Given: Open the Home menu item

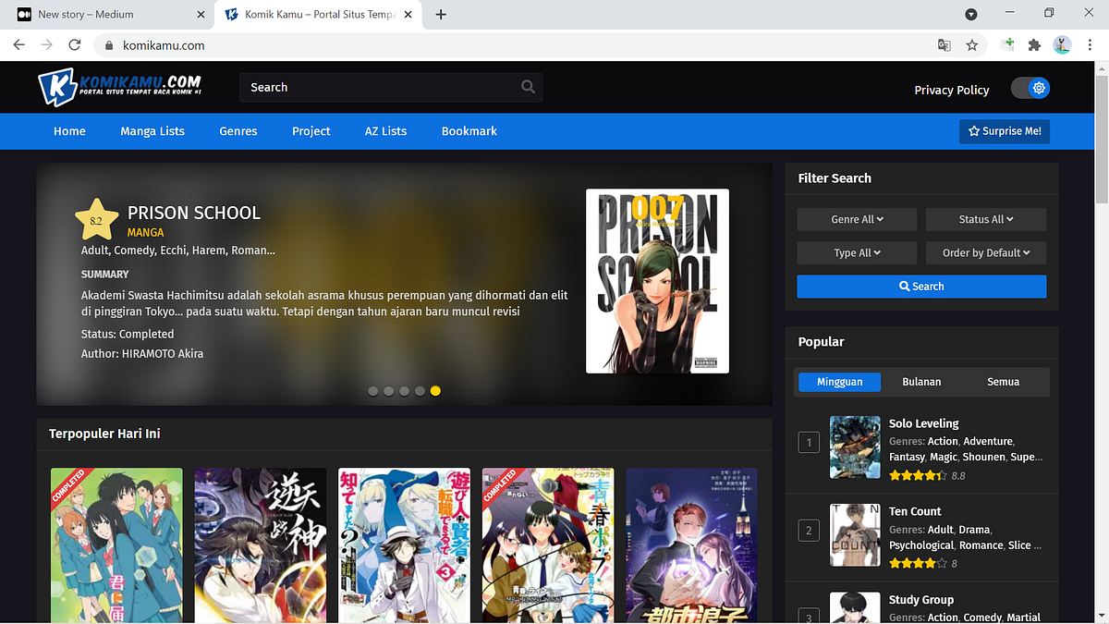Looking at the screenshot, I should click(69, 131).
